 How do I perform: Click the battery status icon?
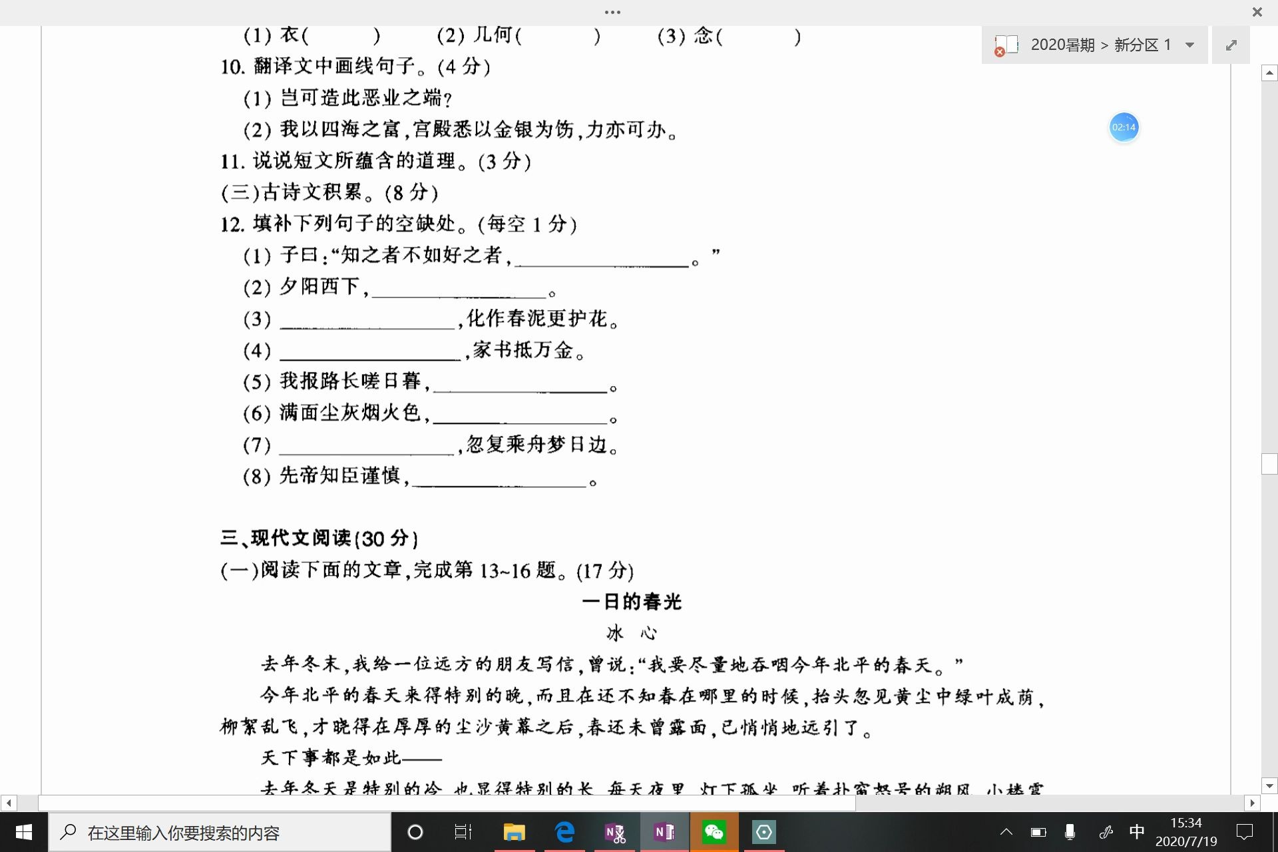pyautogui.click(x=1038, y=832)
